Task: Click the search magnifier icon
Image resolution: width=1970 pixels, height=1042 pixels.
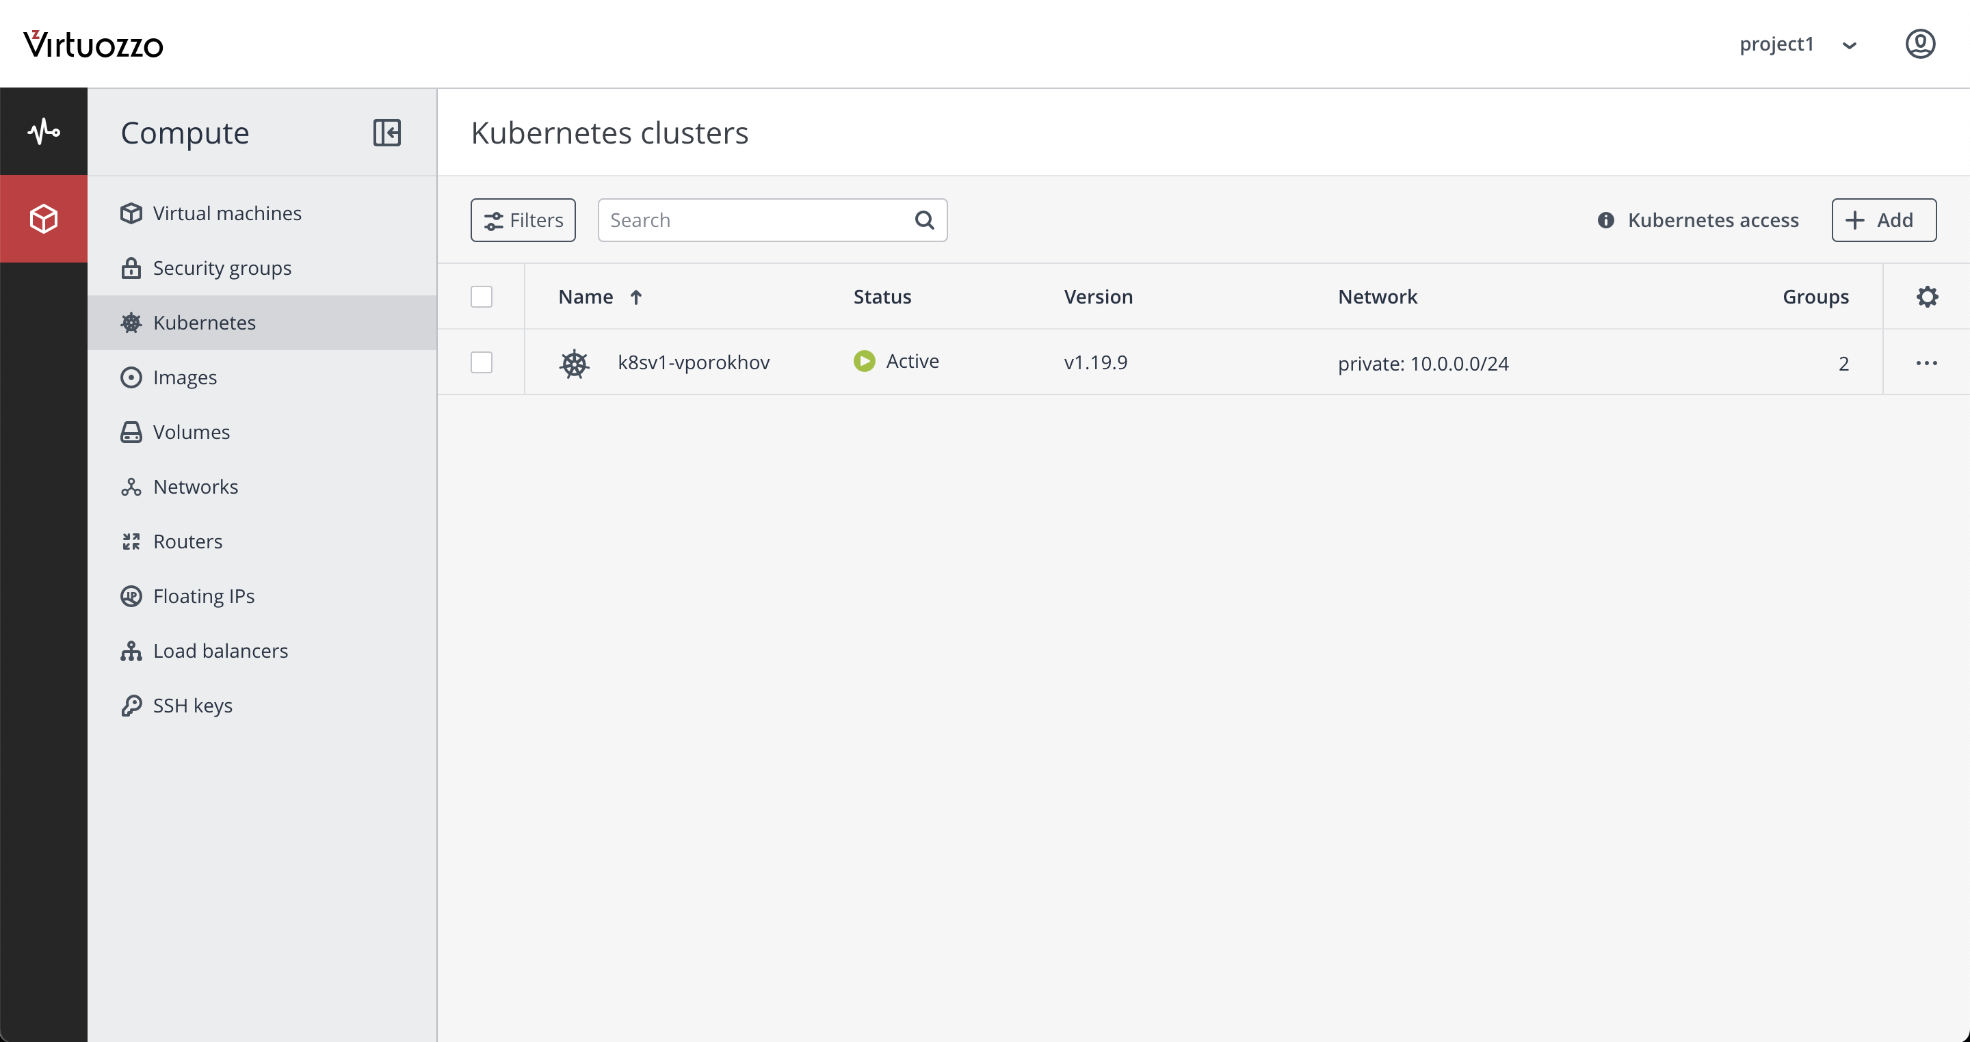Action: 924,220
